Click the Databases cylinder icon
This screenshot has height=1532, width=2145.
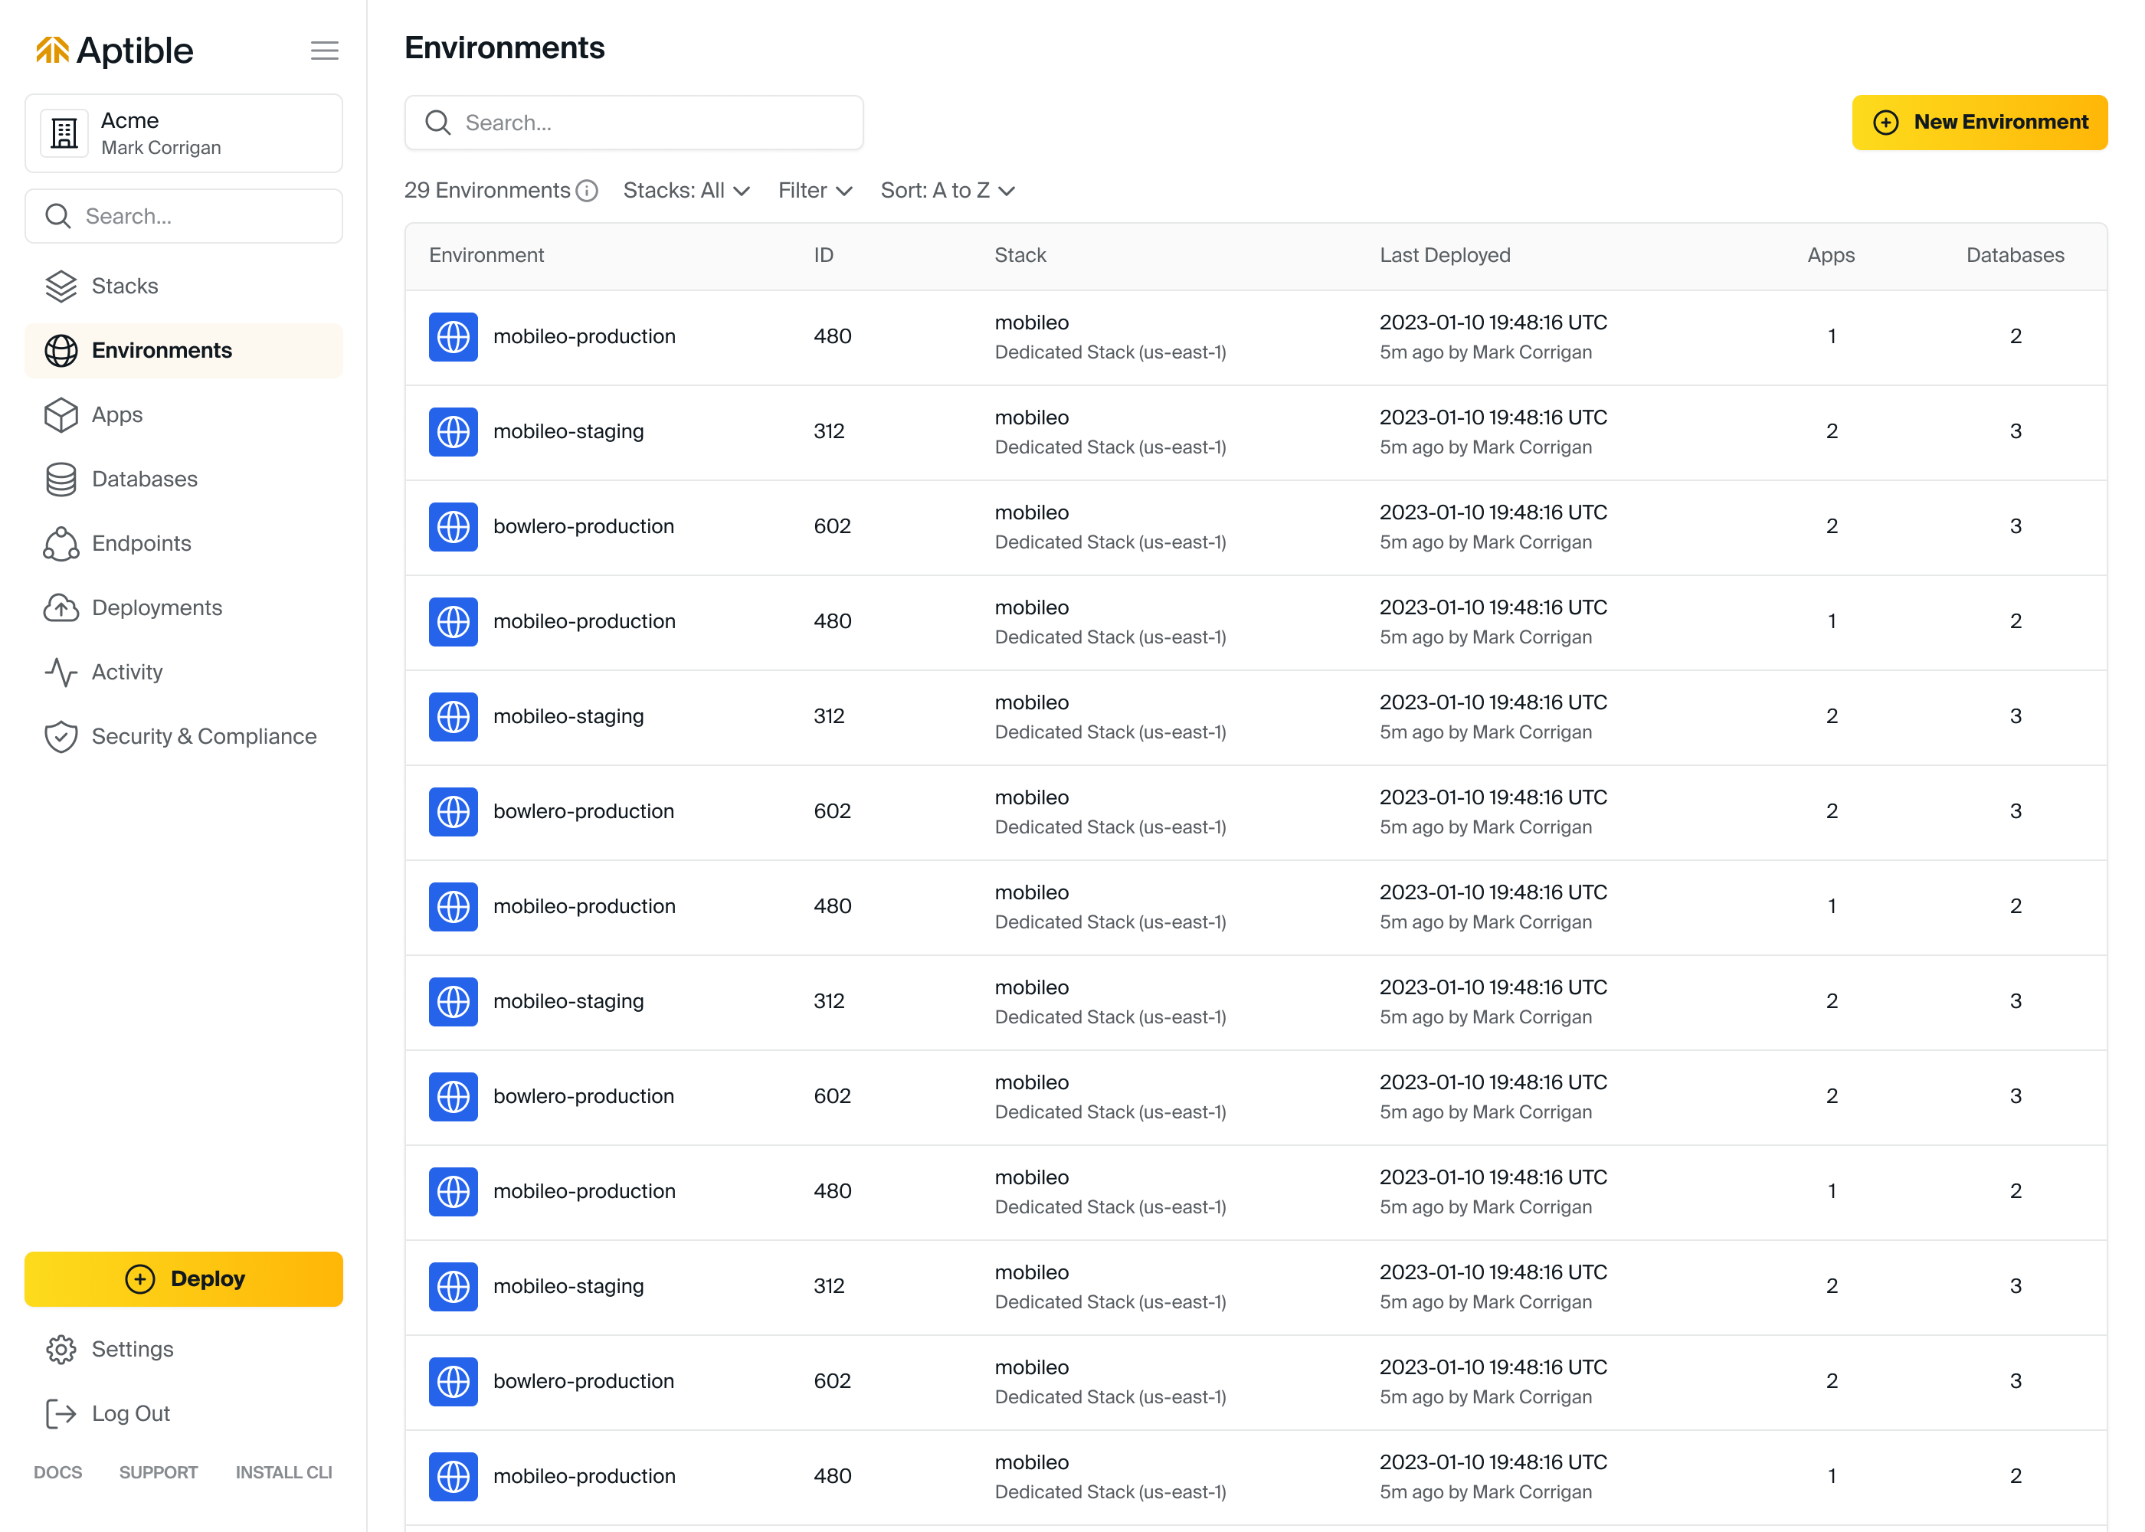tap(61, 480)
